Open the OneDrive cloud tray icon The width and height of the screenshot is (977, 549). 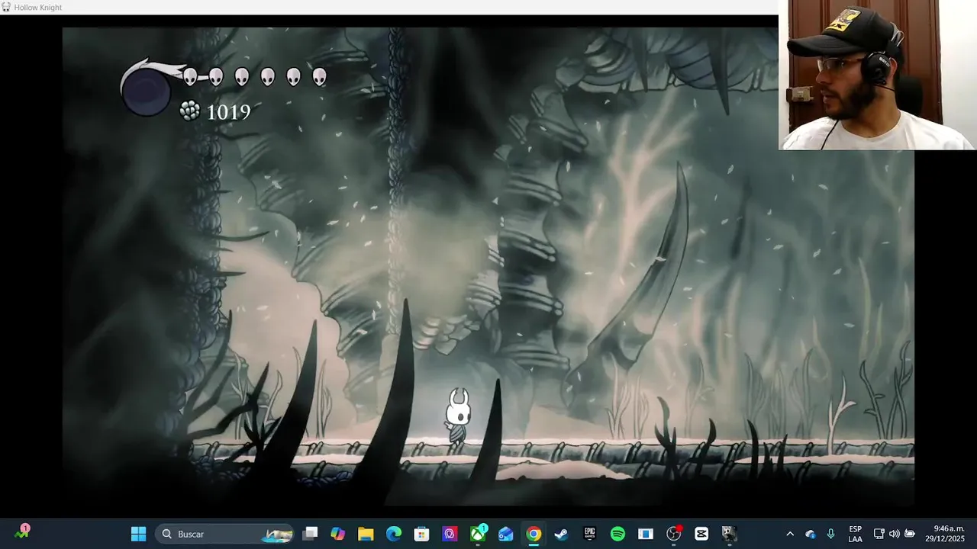pyautogui.click(x=811, y=534)
